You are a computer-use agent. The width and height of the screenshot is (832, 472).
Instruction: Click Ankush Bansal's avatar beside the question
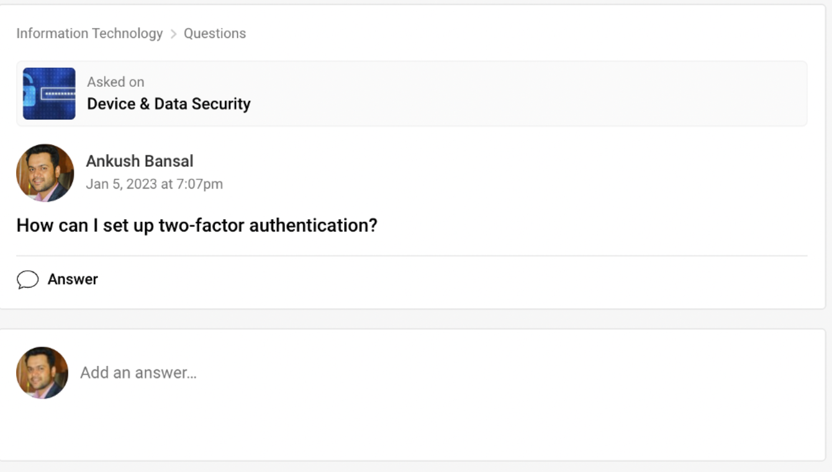tap(45, 173)
